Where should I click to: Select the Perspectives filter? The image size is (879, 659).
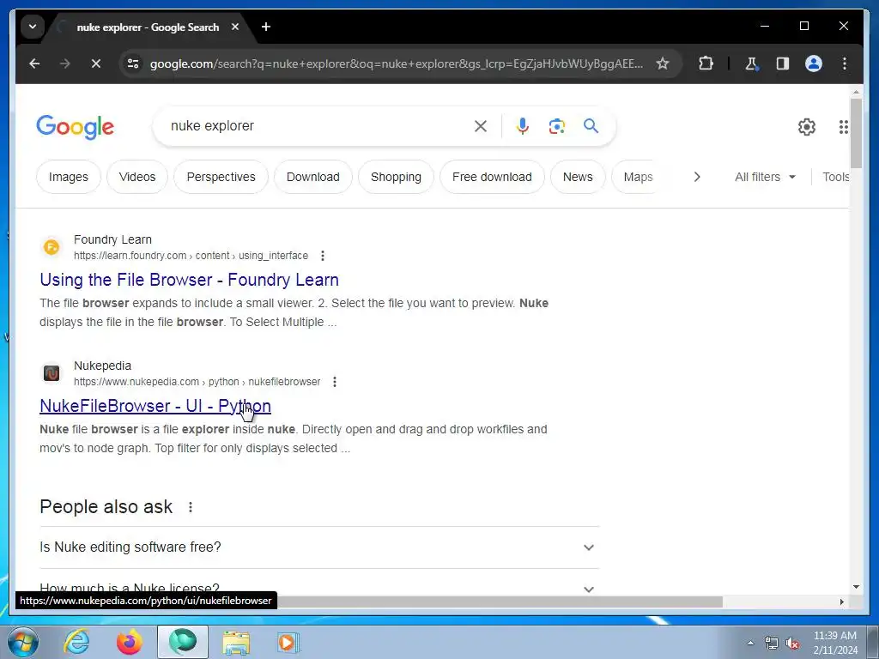(x=221, y=177)
